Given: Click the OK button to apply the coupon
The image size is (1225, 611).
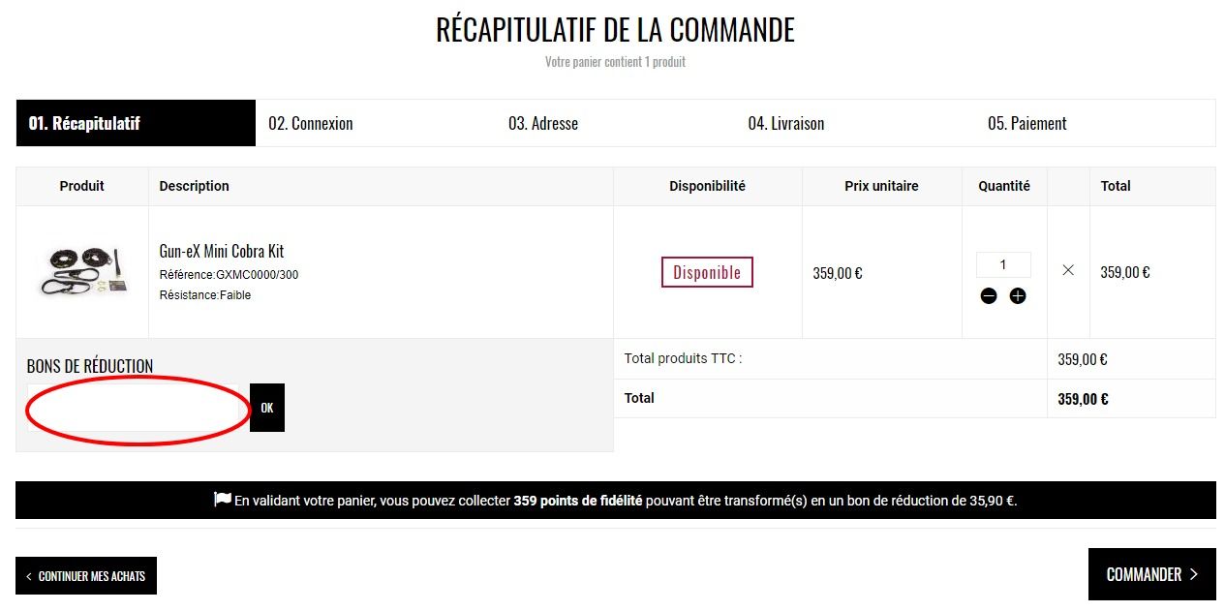Looking at the screenshot, I should click(266, 407).
